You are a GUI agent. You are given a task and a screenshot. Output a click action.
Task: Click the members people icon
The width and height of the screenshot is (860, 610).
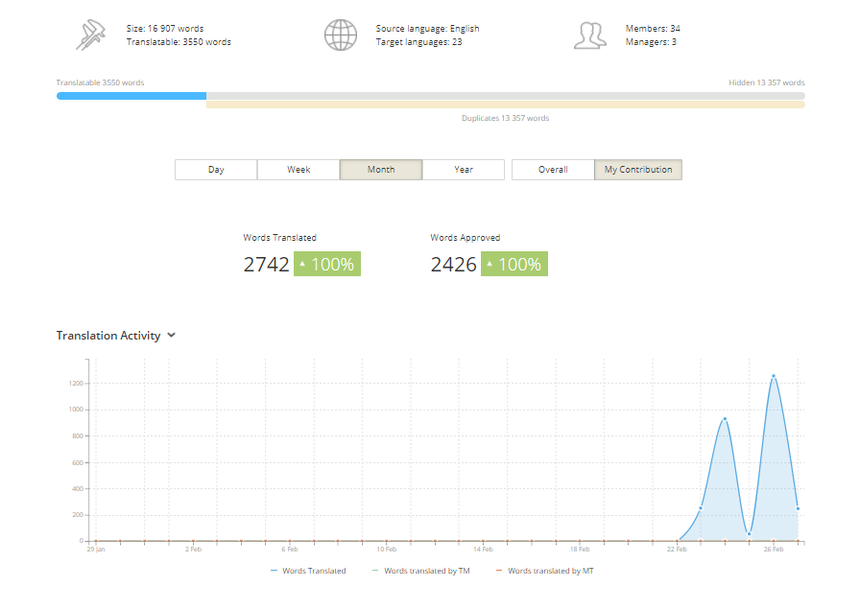point(590,35)
